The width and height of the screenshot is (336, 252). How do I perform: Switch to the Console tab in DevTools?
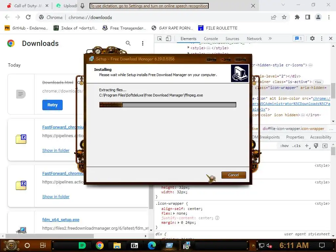[x=211, y=39]
